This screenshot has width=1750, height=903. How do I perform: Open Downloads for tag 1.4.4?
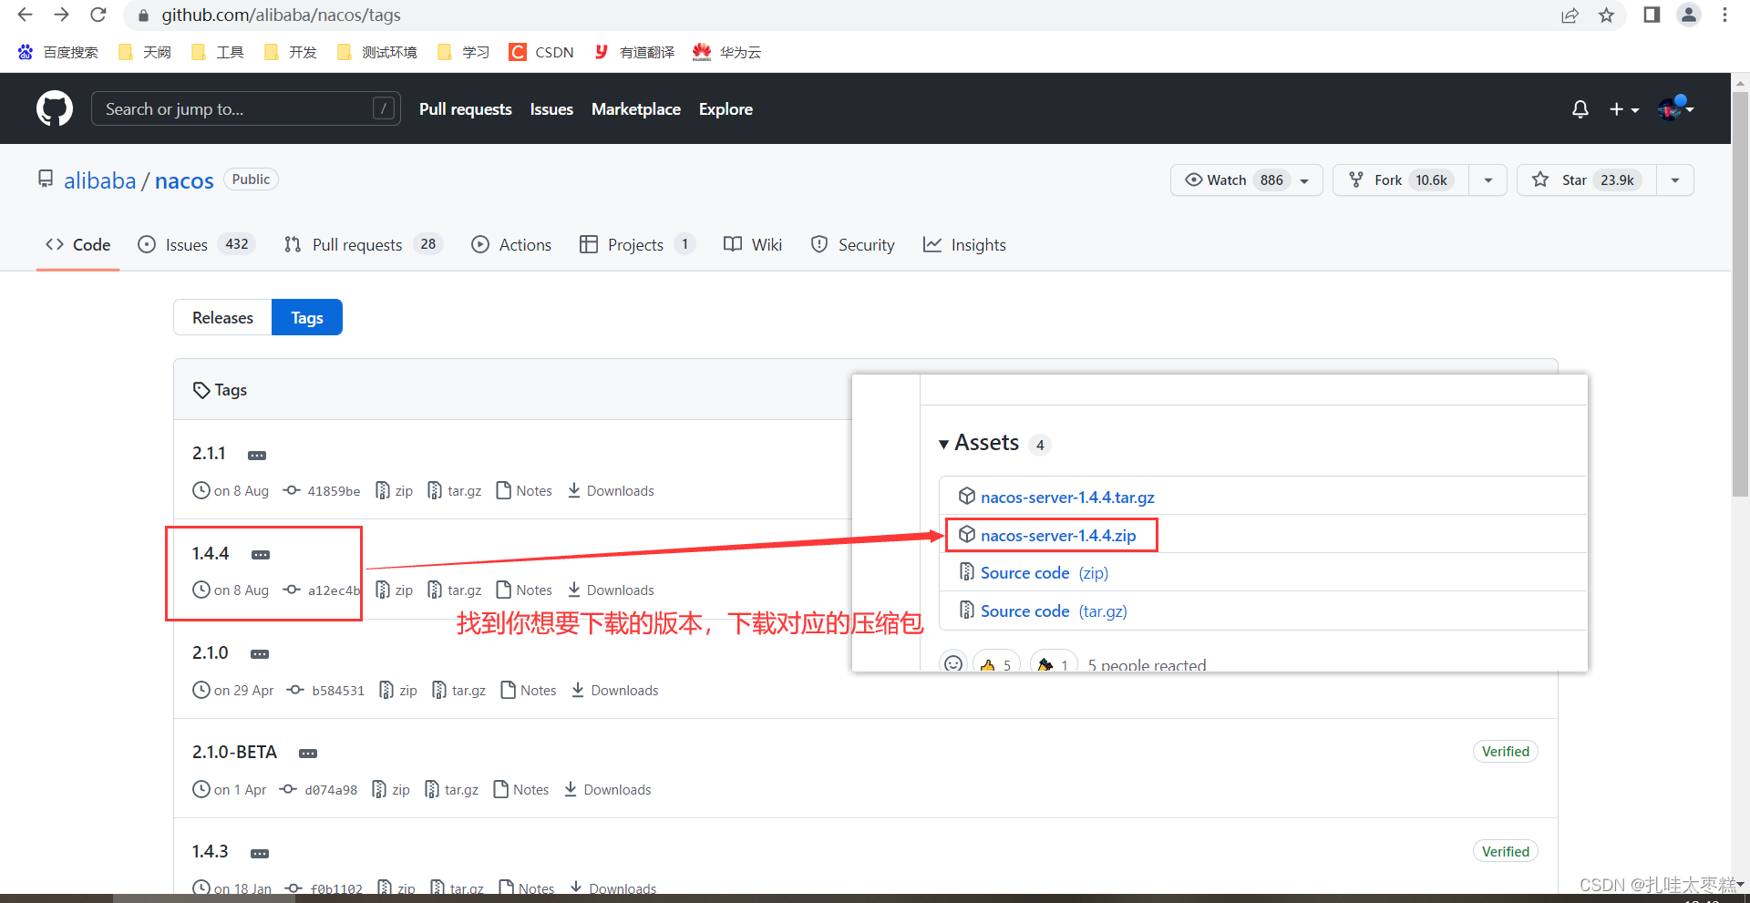coord(611,590)
